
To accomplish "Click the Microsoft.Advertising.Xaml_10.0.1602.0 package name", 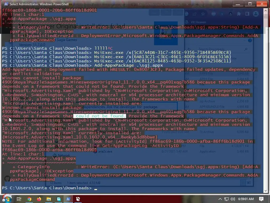I will point(80,137).
